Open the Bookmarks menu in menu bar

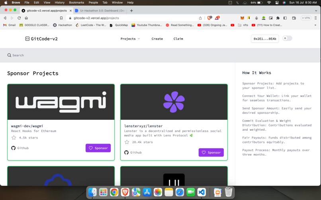tap(76, 2)
